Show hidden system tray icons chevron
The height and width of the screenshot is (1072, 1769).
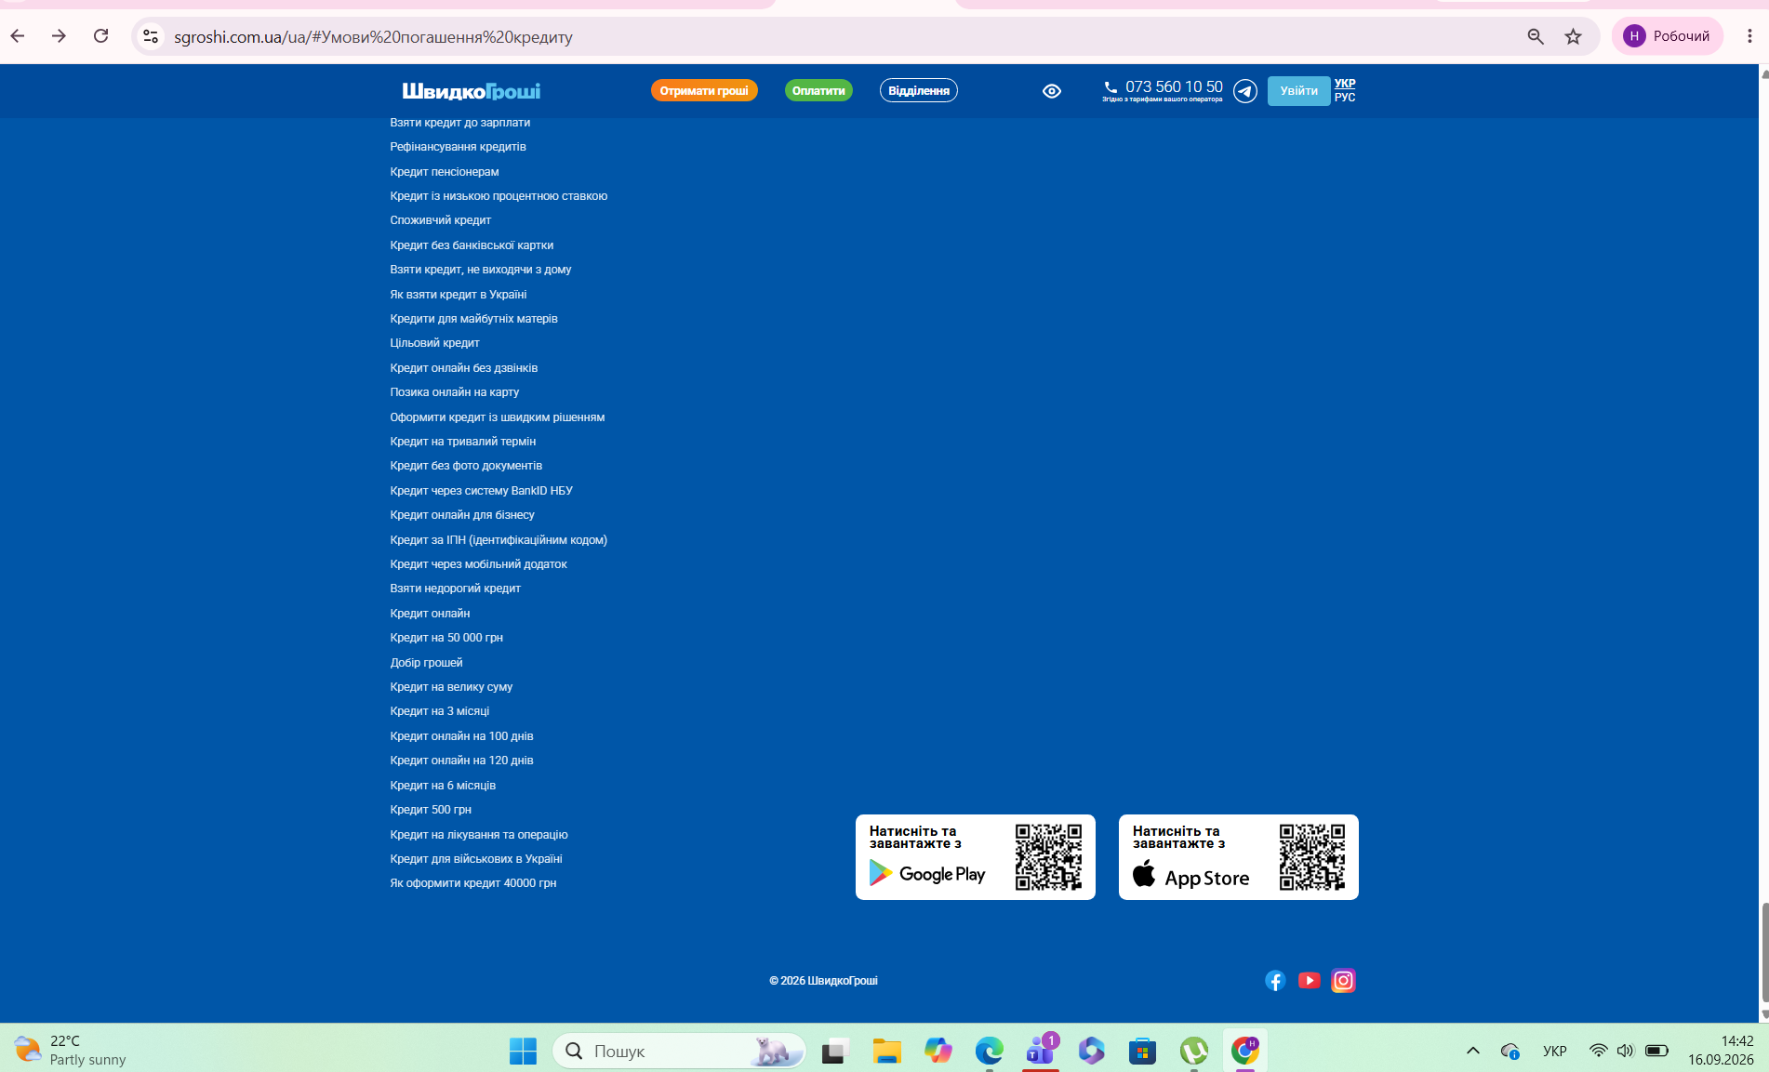(1473, 1051)
